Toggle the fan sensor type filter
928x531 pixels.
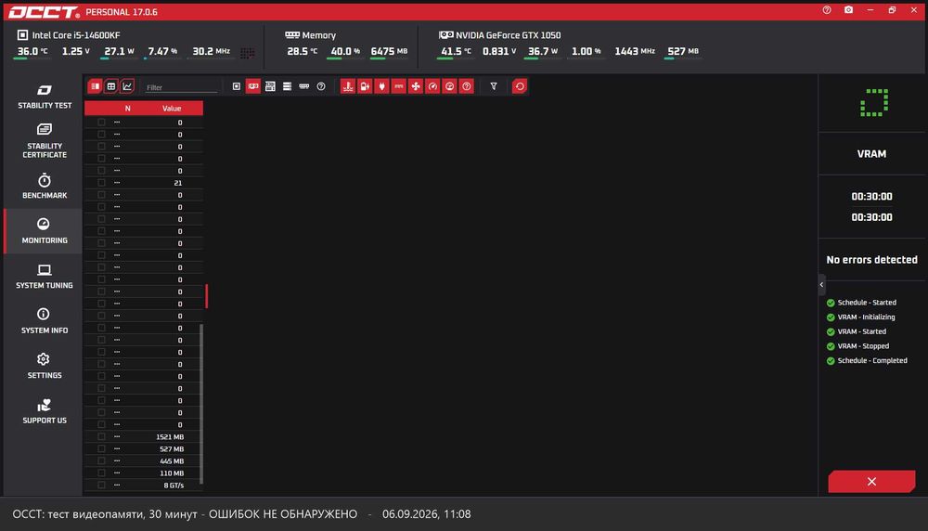(x=416, y=86)
